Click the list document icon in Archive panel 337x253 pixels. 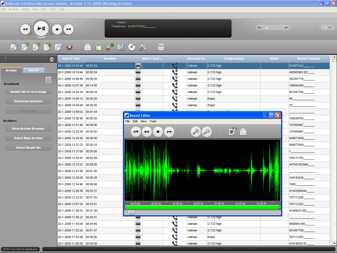(48, 80)
